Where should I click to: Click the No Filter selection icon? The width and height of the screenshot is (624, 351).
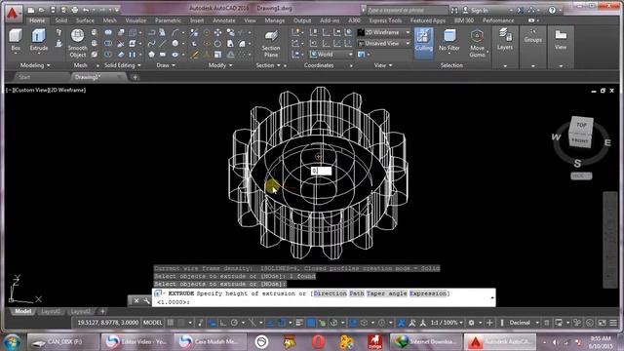449,40
